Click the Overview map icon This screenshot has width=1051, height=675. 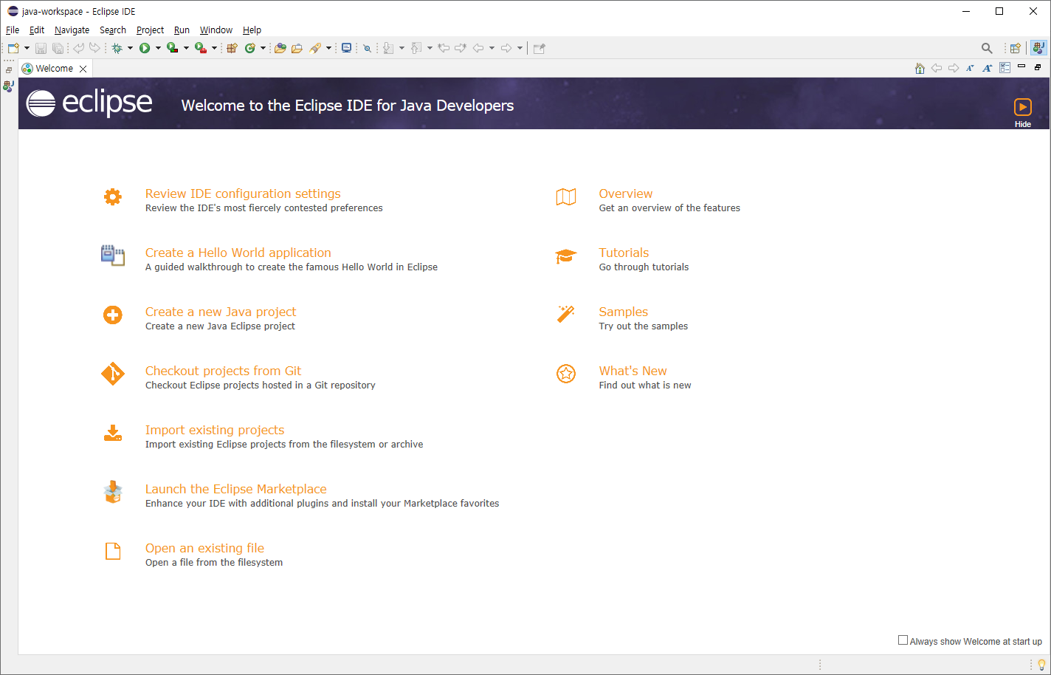[x=566, y=196]
